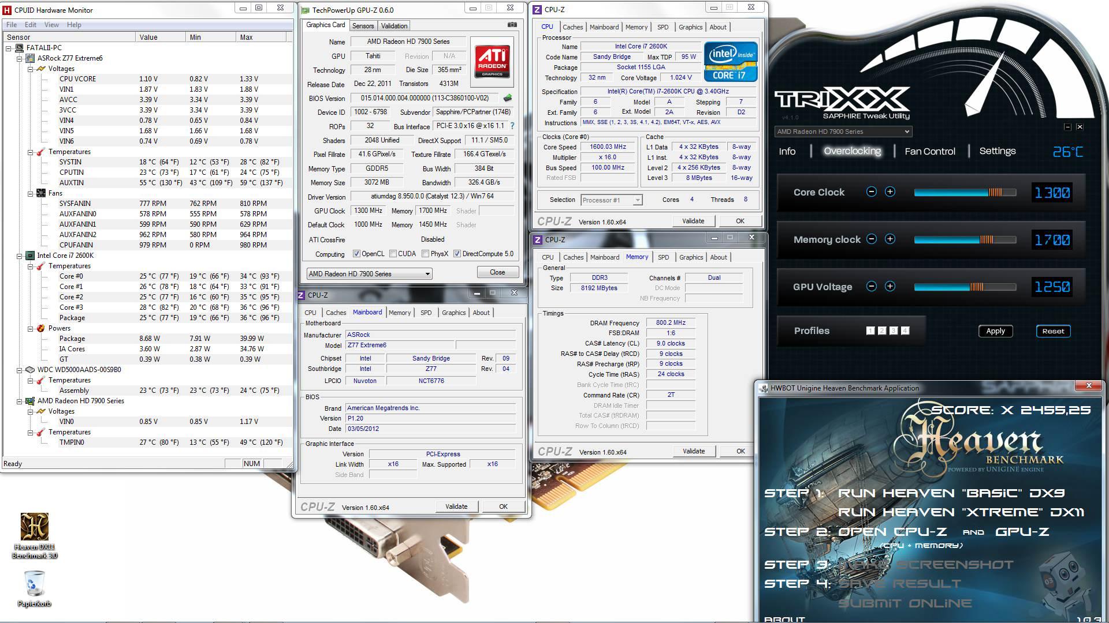This screenshot has height=623, width=1109.
Task: Collapse the FATAL1I-PC tree node
Action: coord(9,48)
